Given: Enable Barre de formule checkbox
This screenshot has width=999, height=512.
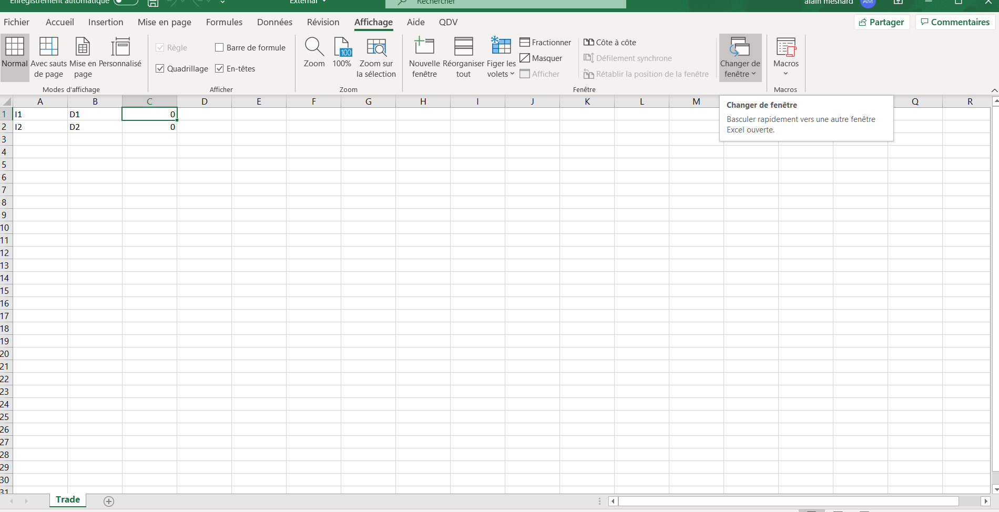Looking at the screenshot, I should [250, 48].
